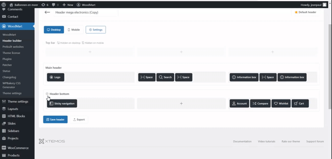The image size is (332, 159).
Task: Open the Patcher submenu item
Action: [7, 65]
